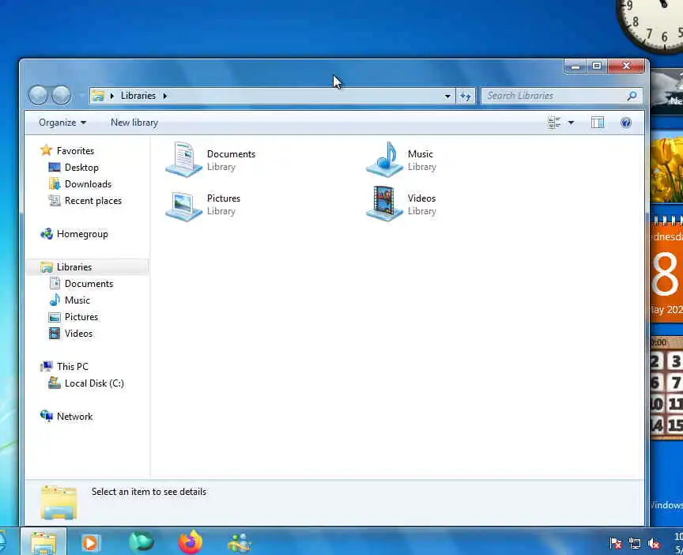This screenshot has height=555, width=683.
Task: Open the view options dropdown arrow
Action: [x=571, y=123]
